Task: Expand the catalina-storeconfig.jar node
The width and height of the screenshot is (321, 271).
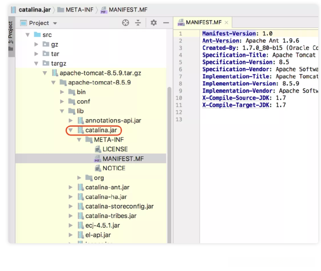Action: point(71,206)
